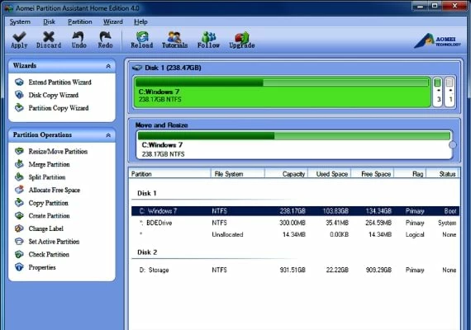Start the Disk Copy Wizard icon
Viewport: 471px width, 330px height.
(19, 95)
